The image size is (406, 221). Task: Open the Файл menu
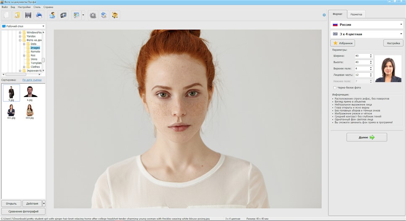click(4, 7)
